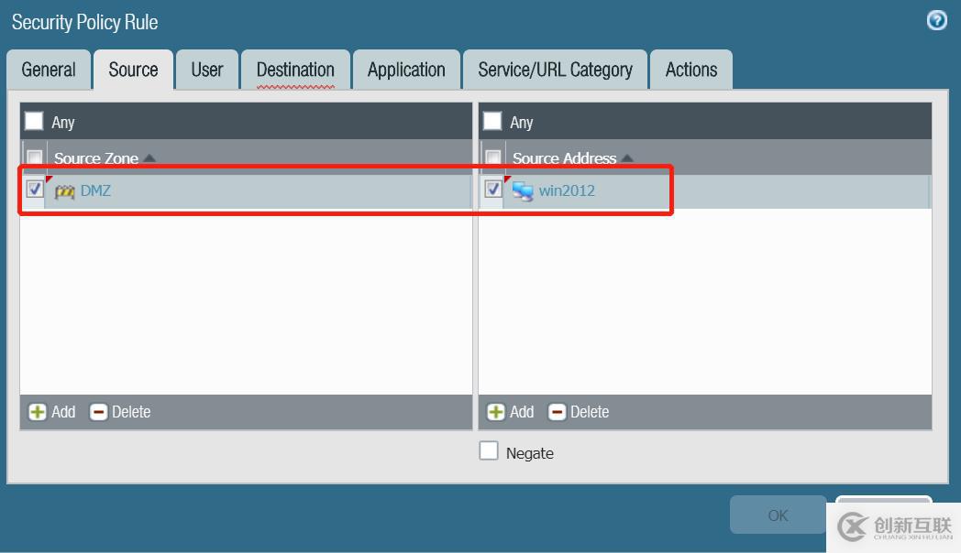Toggle the Any checkbox above Source Zone
Viewport: 961px width, 553px height.
(34, 121)
